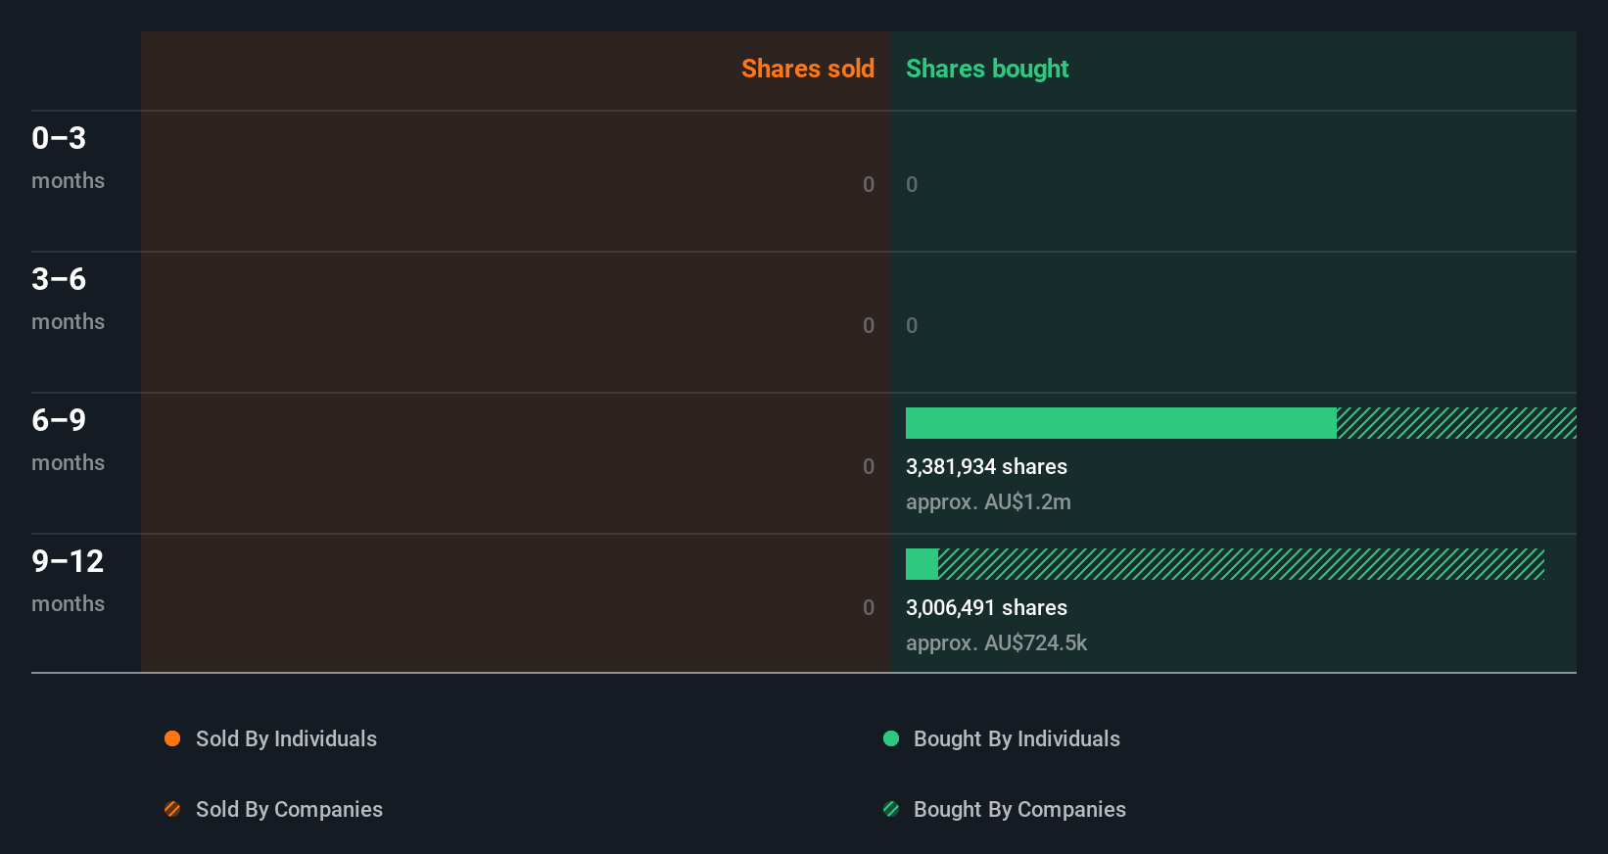Click the orange Sold By Individuals legend dot

coord(172,738)
